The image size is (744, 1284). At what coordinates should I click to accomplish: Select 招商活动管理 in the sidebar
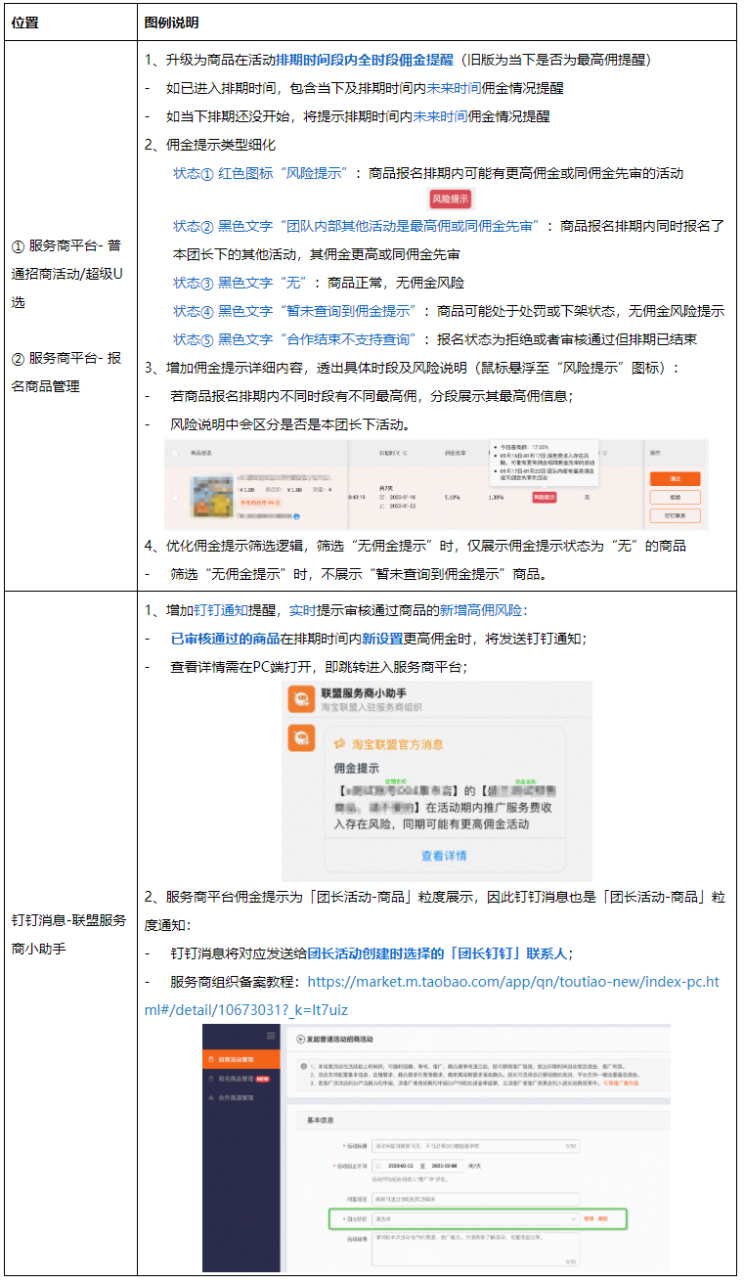click(x=241, y=1059)
